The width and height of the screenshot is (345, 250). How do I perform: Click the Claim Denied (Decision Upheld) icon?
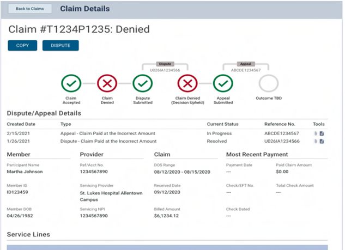click(x=187, y=84)
